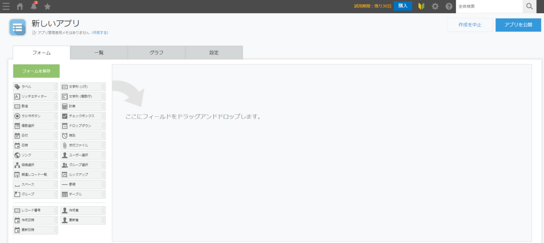This screenshot has height=243, width=544.
Task: Focus the 全体検索 search field
Action: click(x=489, y=6)
